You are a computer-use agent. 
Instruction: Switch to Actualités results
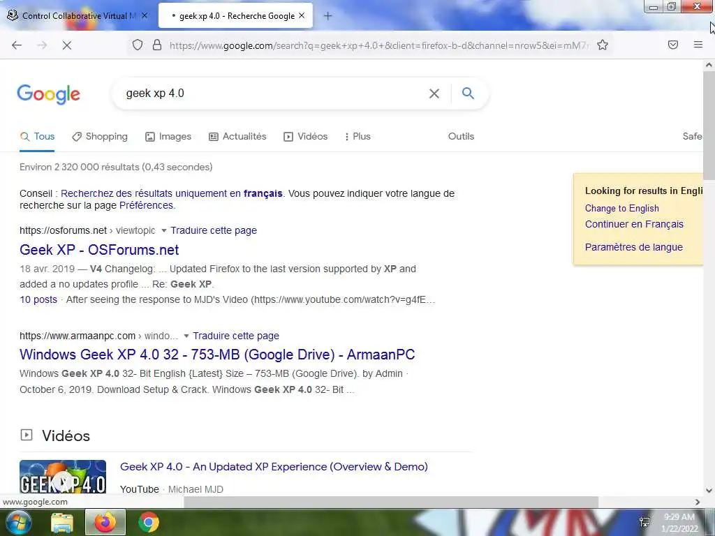click(x=237, y=136)
